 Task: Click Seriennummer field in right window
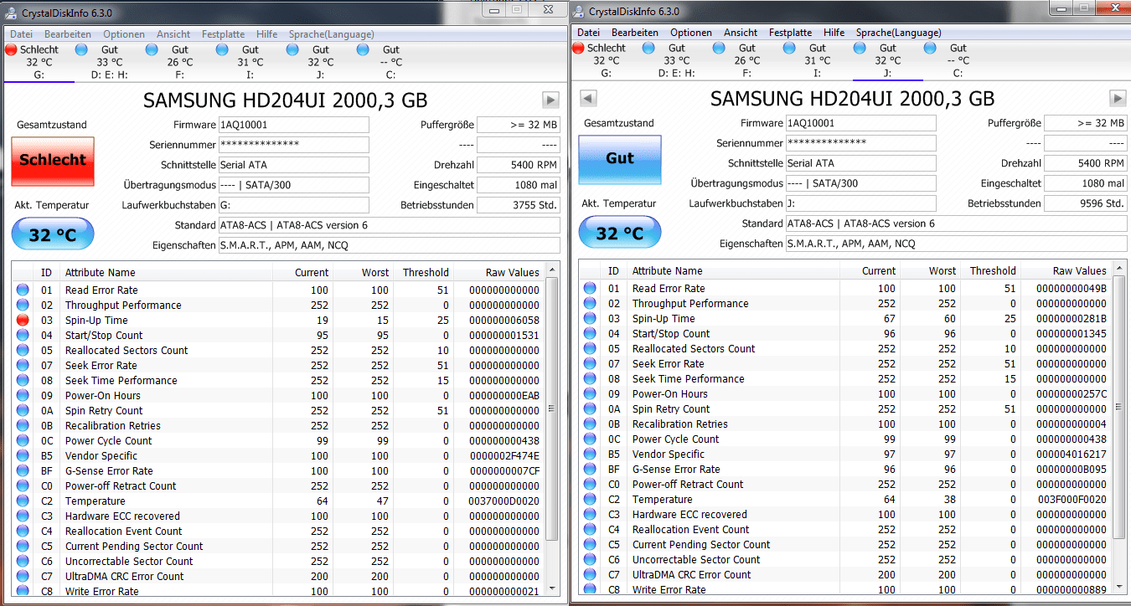[860, 143]
